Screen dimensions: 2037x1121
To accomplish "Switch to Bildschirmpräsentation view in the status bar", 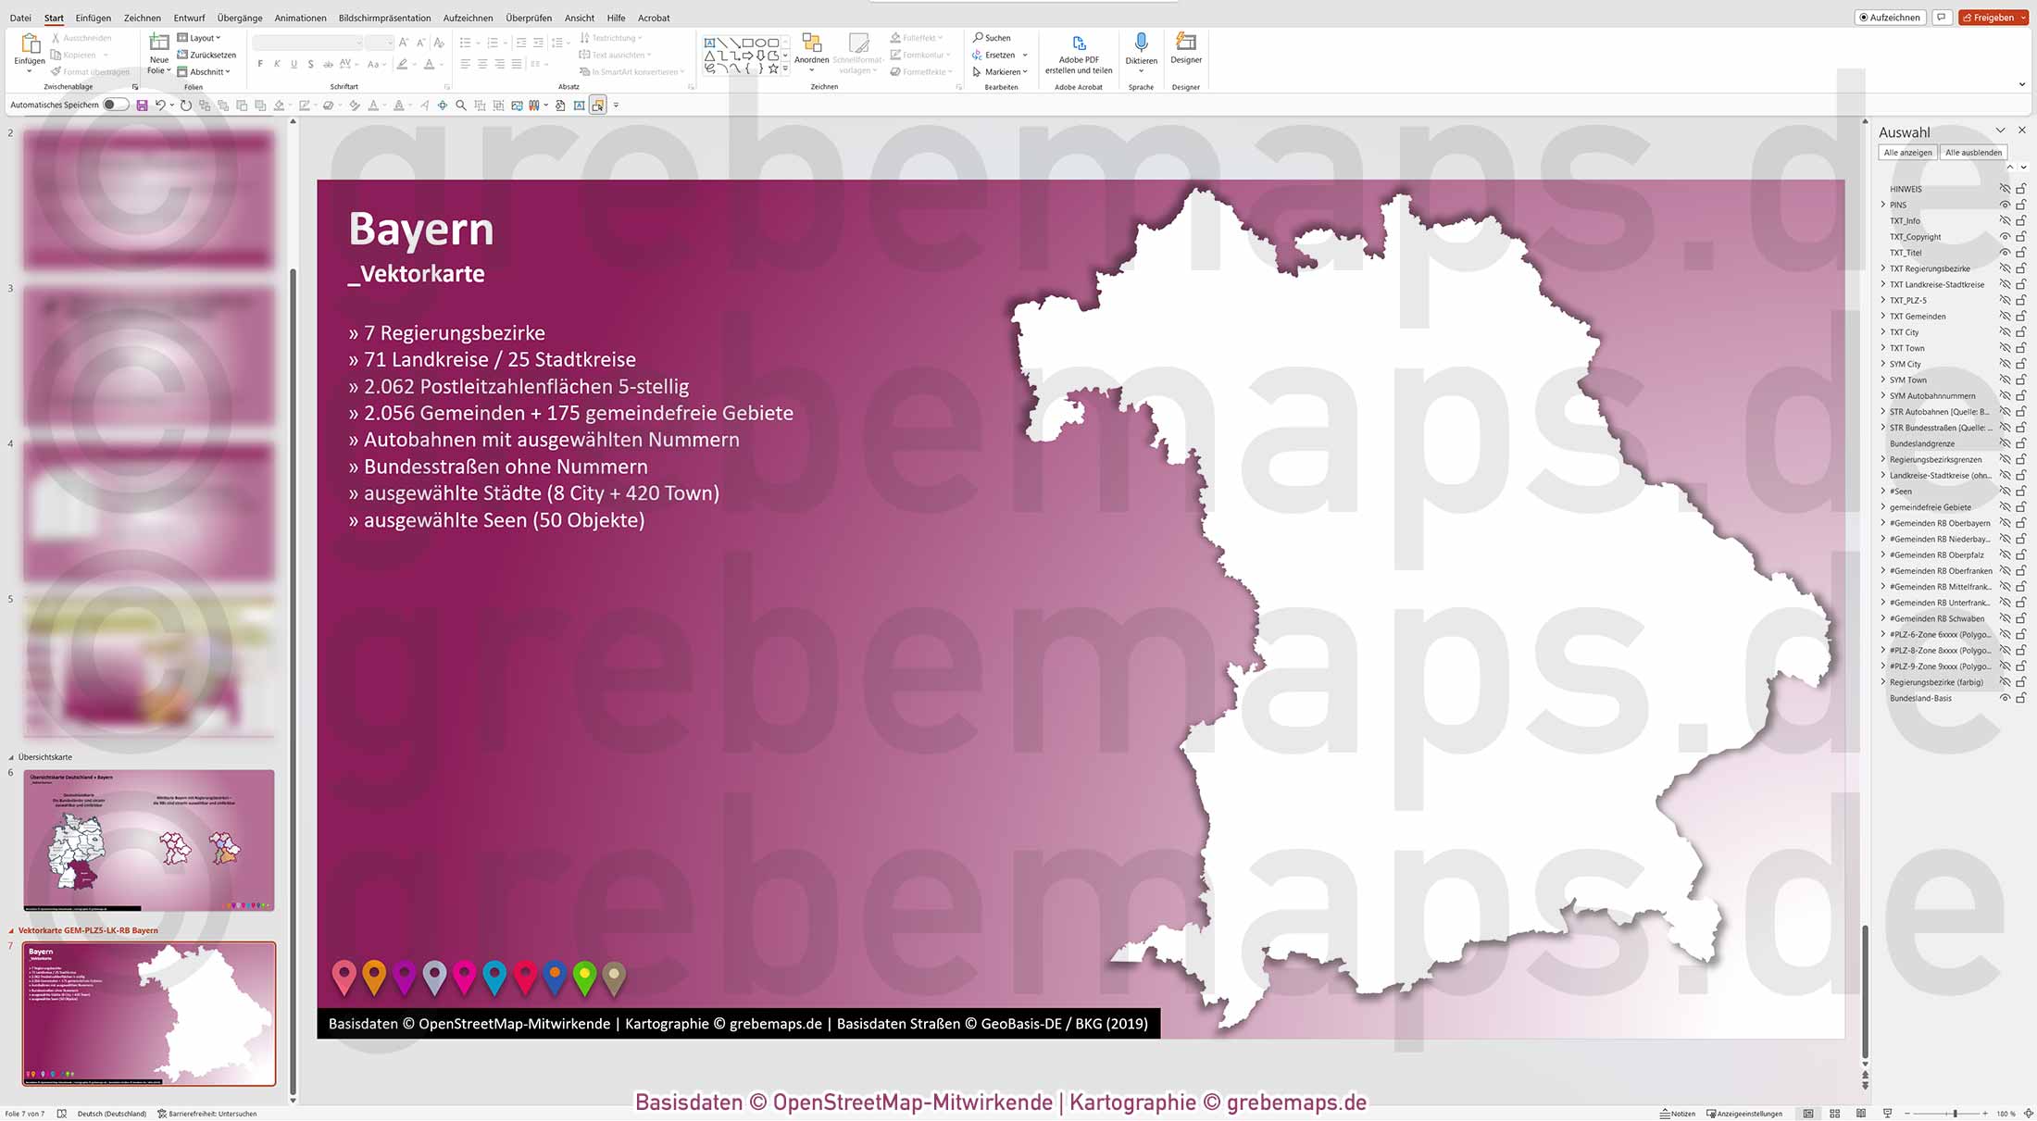I will (1887, 1113).
